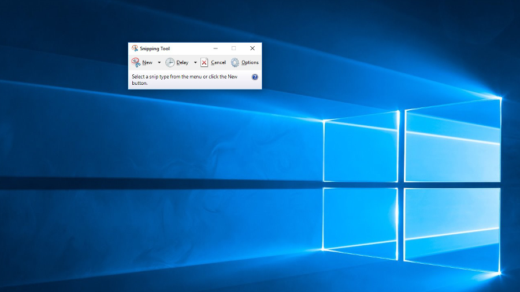Expand the Delay time dropdown arrow

pyautogui.click(x=195, y=62)
